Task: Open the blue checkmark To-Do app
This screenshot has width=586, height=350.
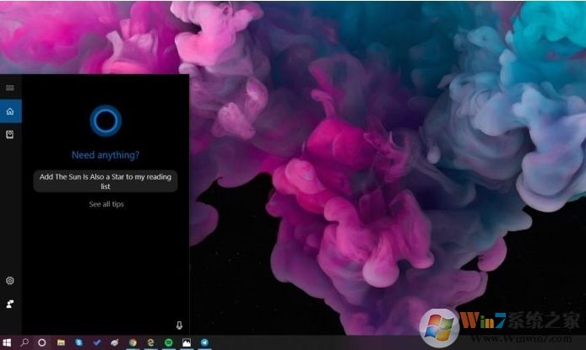Action: pos(97,342)
